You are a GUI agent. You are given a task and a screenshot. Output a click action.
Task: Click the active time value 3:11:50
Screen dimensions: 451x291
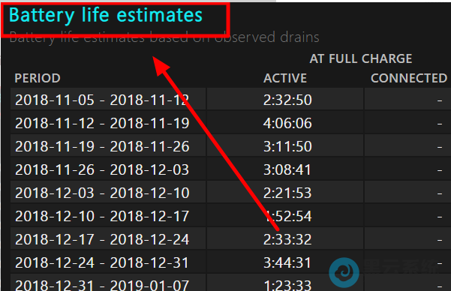point(287,146)
